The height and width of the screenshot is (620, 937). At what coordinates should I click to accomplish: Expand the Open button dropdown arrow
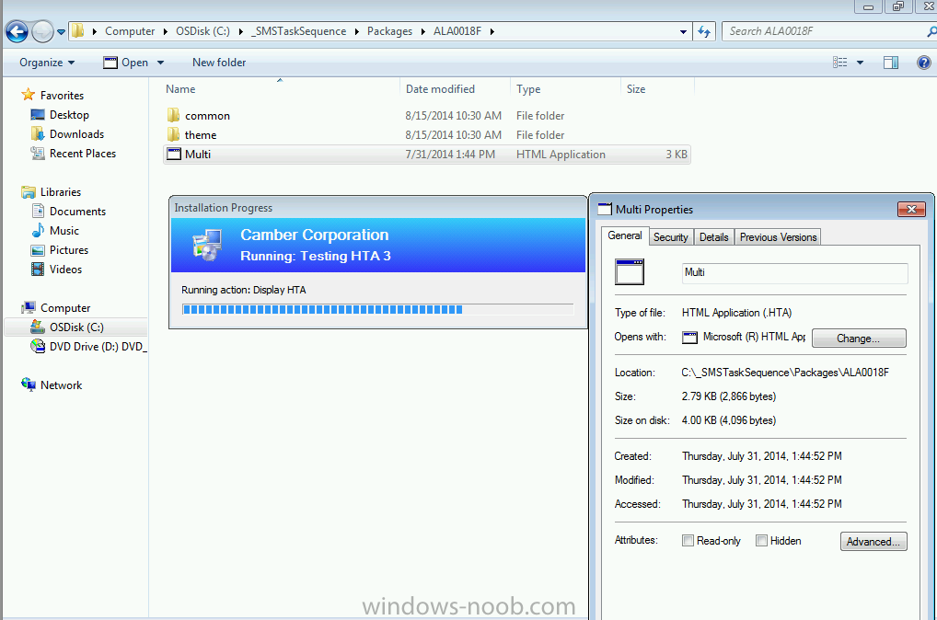160,63
